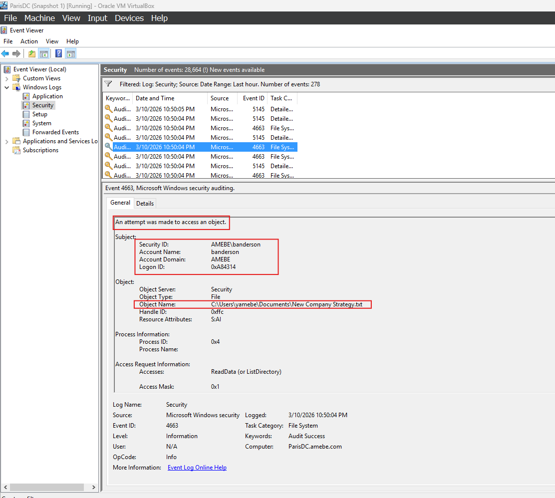This screenshot has width=555, height=498.
Task: Switch to the Details tab
Action: [145, 204]
